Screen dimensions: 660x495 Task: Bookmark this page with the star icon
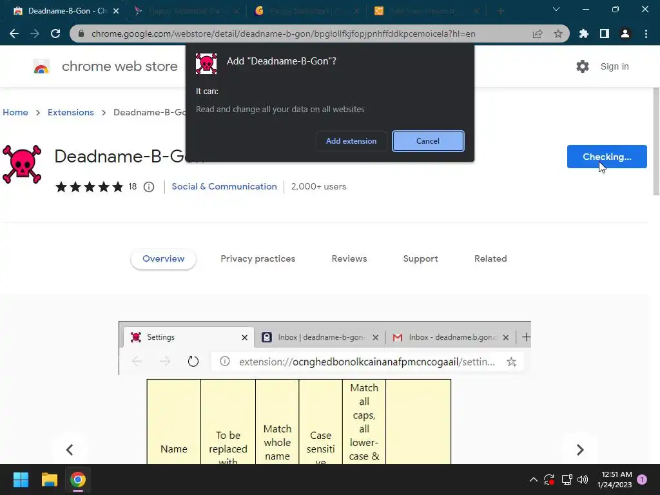[x=558, y=34]
